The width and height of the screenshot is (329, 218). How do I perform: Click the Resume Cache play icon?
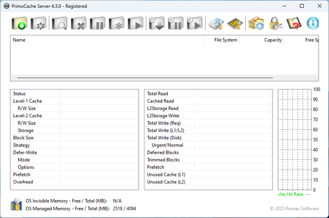point(135,23)
